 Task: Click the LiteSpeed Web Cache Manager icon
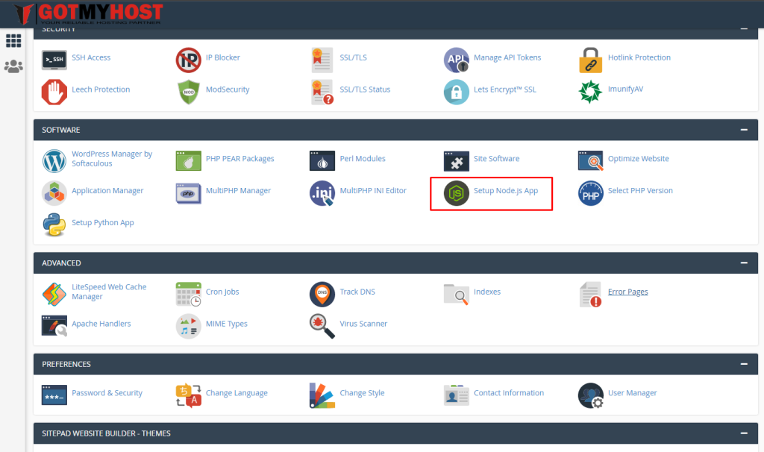tap(54, 294)
